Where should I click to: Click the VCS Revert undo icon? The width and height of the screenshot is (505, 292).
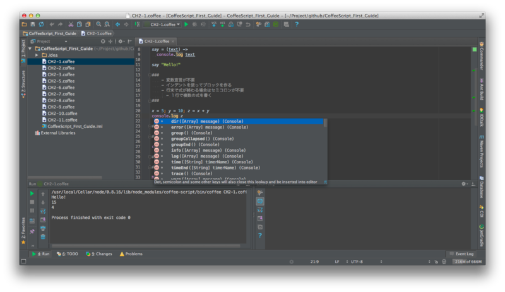click(x=248, y=25)
